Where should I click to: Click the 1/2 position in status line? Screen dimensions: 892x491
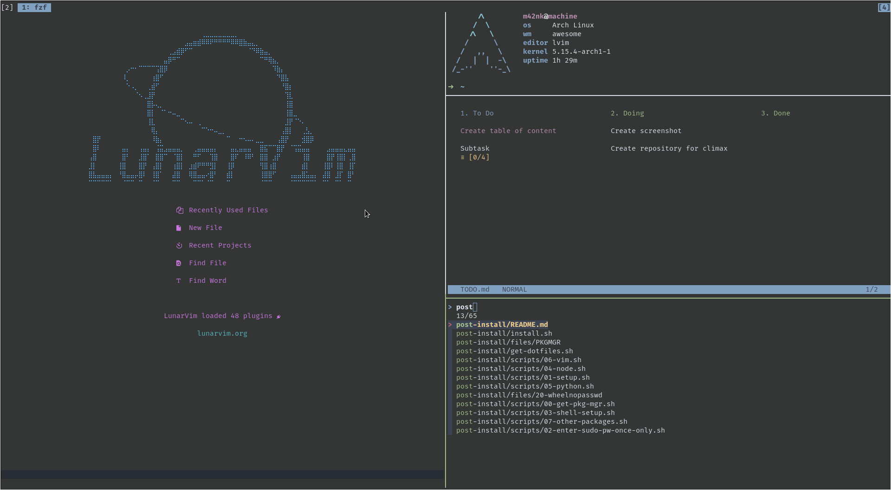point(871,290)
